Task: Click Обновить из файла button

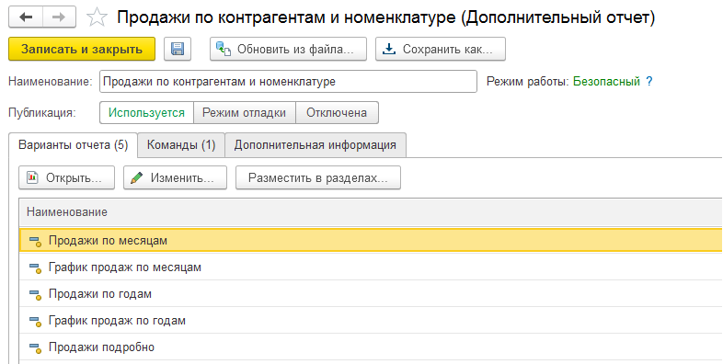Action: pyautogui.click(x=288, y=49)
